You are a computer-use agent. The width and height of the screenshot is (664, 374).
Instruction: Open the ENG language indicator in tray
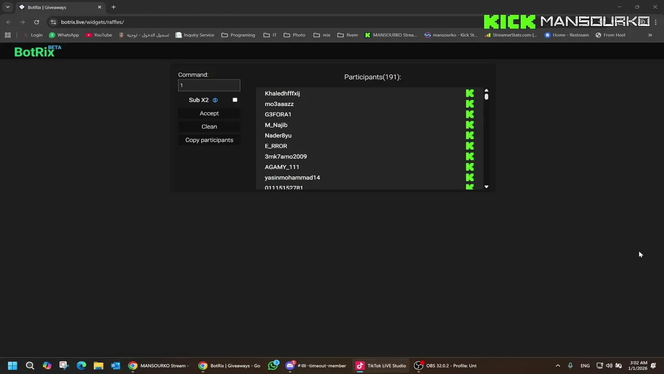585,366
